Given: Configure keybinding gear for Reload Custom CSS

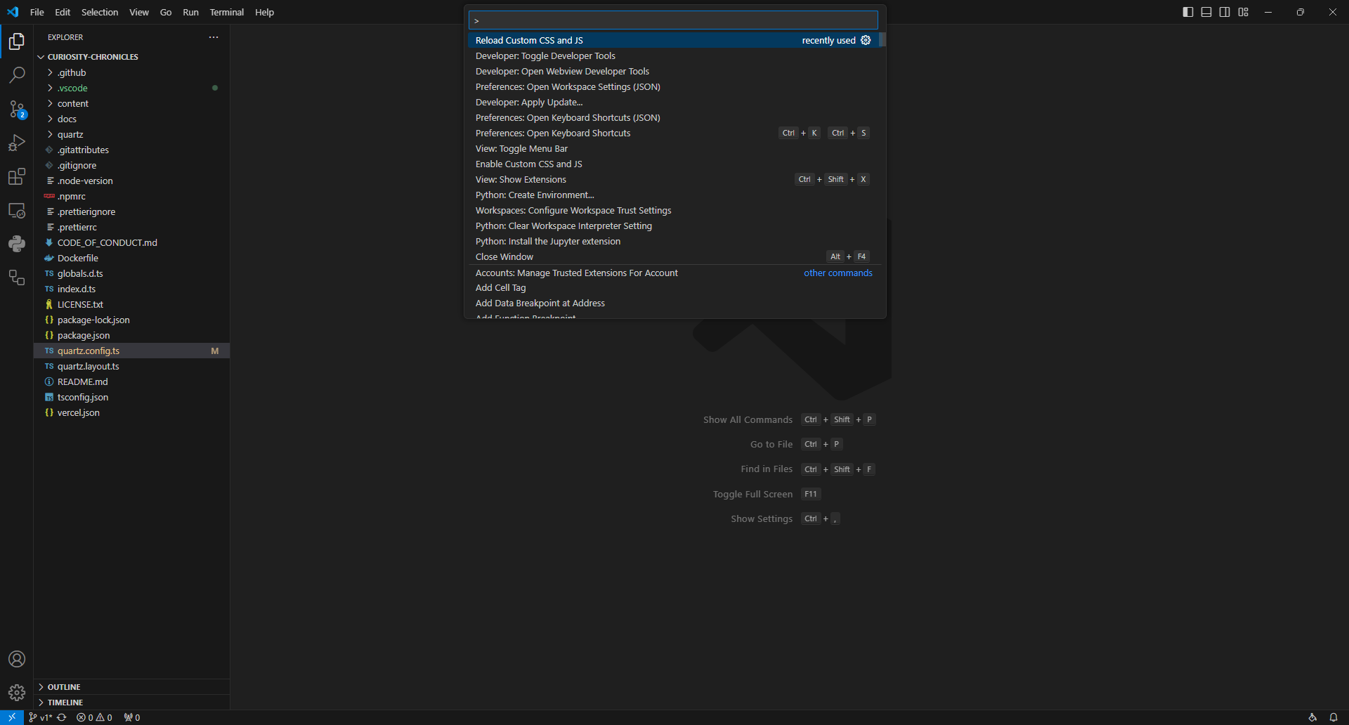Looking at the screenshot, I should [x=866, y=40].
